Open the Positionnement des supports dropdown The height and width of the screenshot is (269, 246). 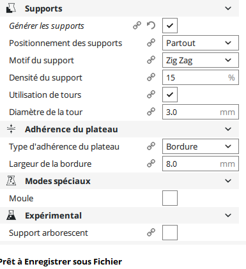pos(201,43)
